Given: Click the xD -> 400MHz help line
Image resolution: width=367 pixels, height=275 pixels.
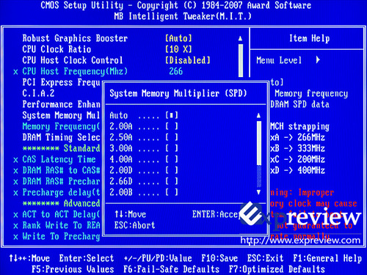Looking at the screenshot, I should click(x=297, y=170).
